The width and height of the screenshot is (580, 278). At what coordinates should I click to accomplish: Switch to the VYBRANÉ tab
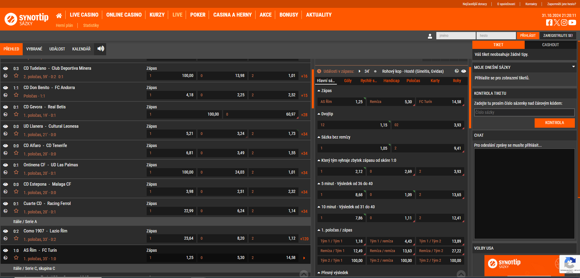[34, 49]
